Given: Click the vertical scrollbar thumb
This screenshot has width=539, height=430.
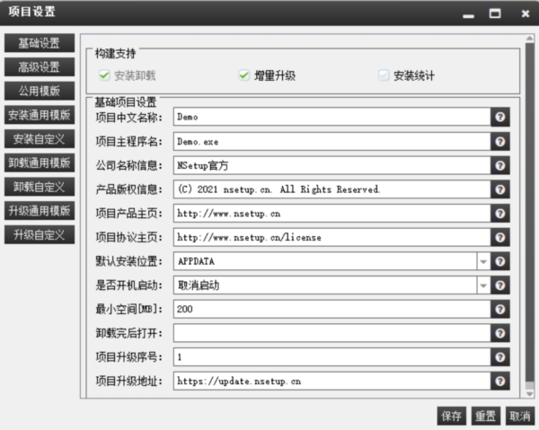Looking at the screenshot, I should tap(530, 212).
